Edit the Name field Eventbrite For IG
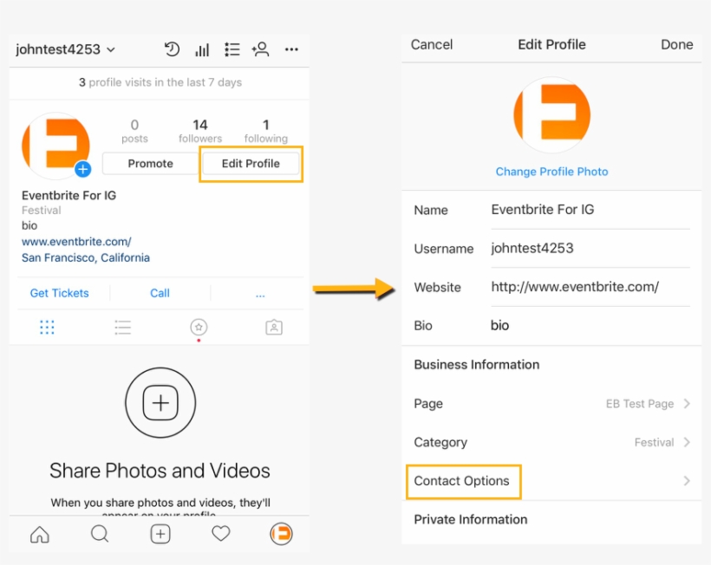Screen dimensions: 711x565 590,210
